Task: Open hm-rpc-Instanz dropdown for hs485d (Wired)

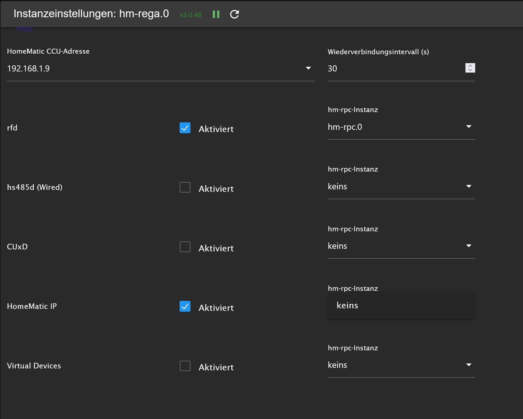Action: coord(469,186)
